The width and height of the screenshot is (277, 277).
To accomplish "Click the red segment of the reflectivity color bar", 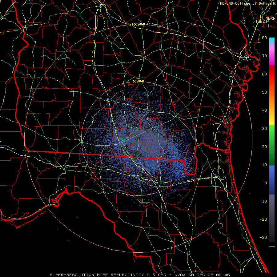I will [x=272, y=74].
